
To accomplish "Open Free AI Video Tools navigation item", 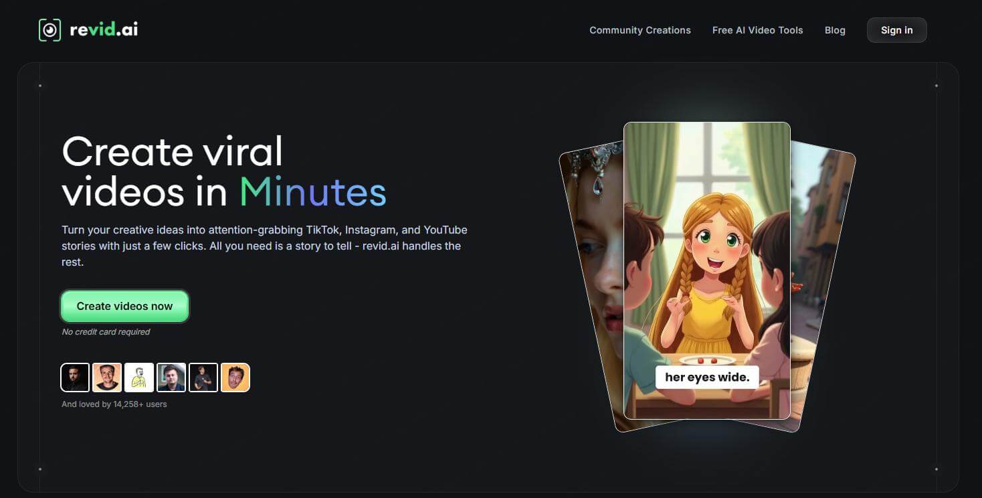I will point(757,30).
